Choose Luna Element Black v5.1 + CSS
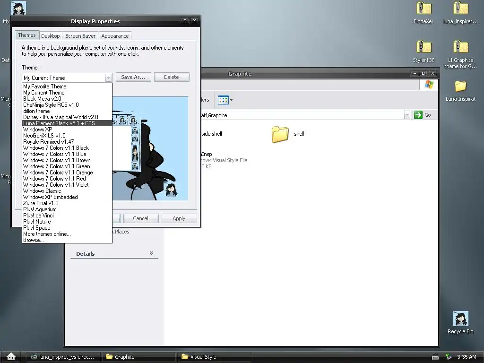484x363 pixels. (67, 123)
